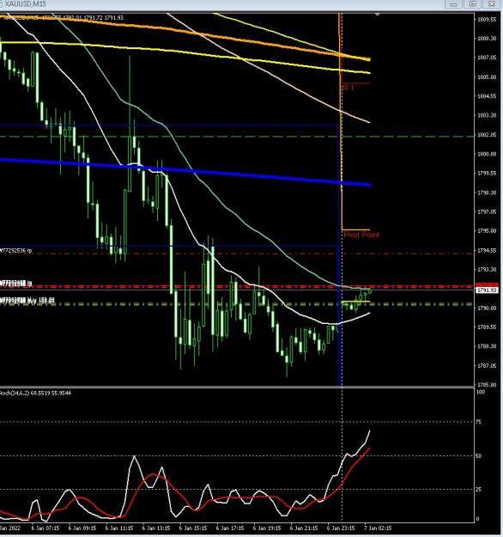Click the '6 Jan 15:15' time label

pyautogui.click(x=193, y=528)
